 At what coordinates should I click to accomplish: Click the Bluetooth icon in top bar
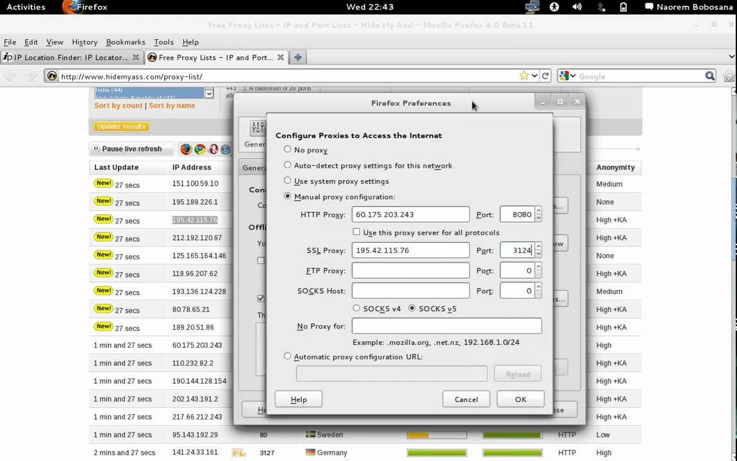(601, 7)
